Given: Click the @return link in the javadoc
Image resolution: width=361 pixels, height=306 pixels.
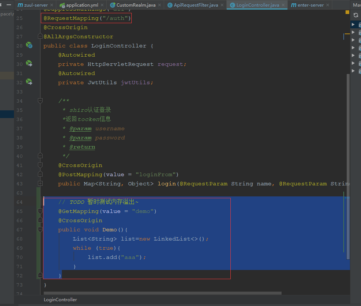Looking at the screenshot, I should click(x=82, y=146).
